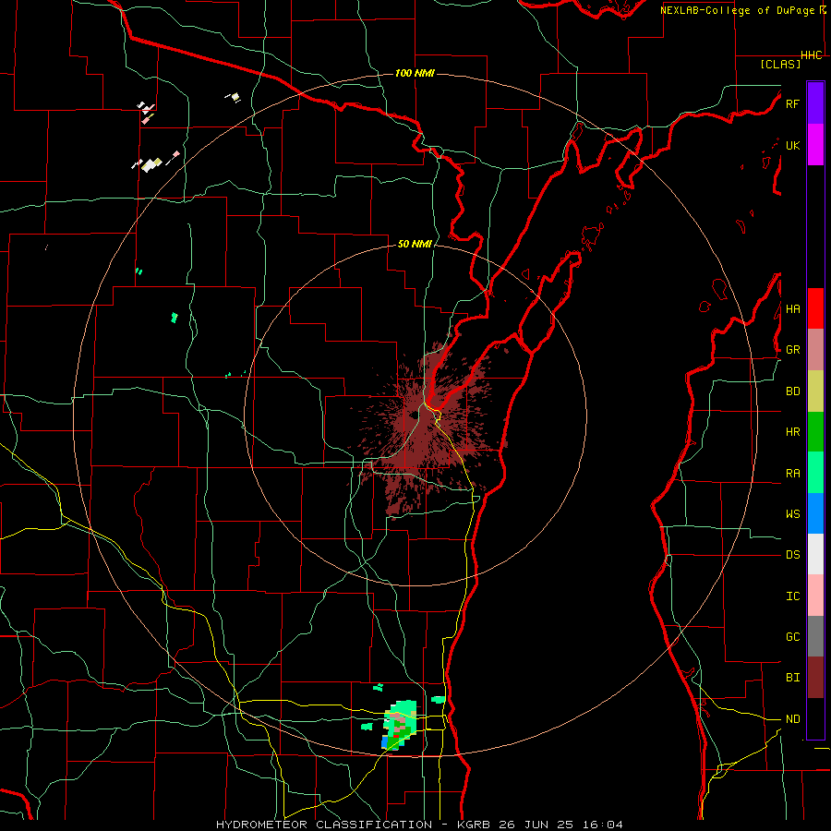Click the IC light pink swatch
The height and width of the screenshot is (831, 831).
click(x=815, y=596)
